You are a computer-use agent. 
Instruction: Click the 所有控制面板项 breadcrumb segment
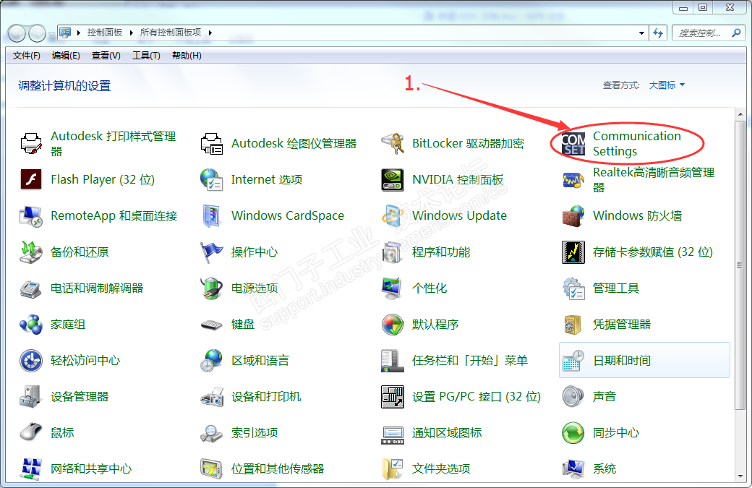(171, 33)
